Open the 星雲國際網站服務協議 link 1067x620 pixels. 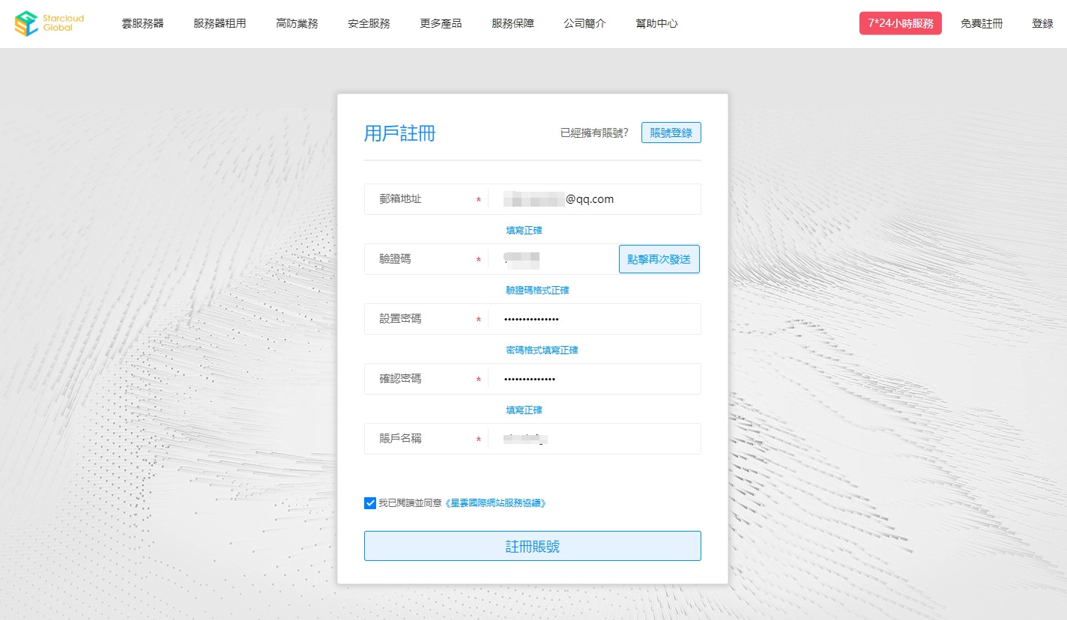495,503
